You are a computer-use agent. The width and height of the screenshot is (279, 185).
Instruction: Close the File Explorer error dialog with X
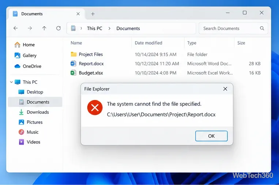click(x=225, y=89)
